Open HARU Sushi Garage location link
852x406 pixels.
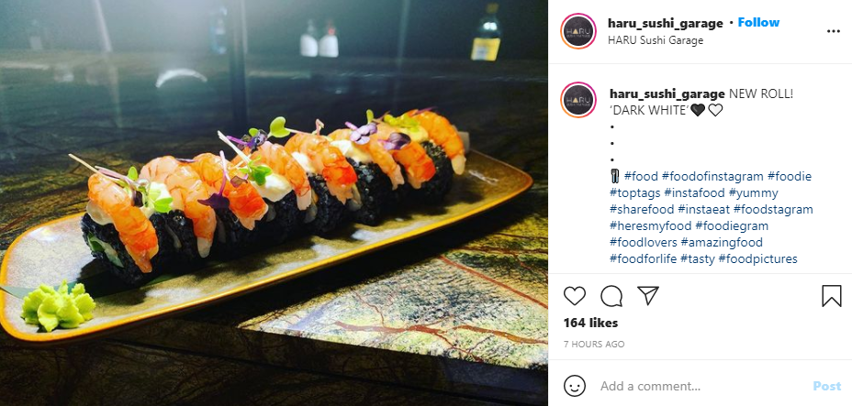[x=656, y=40]
